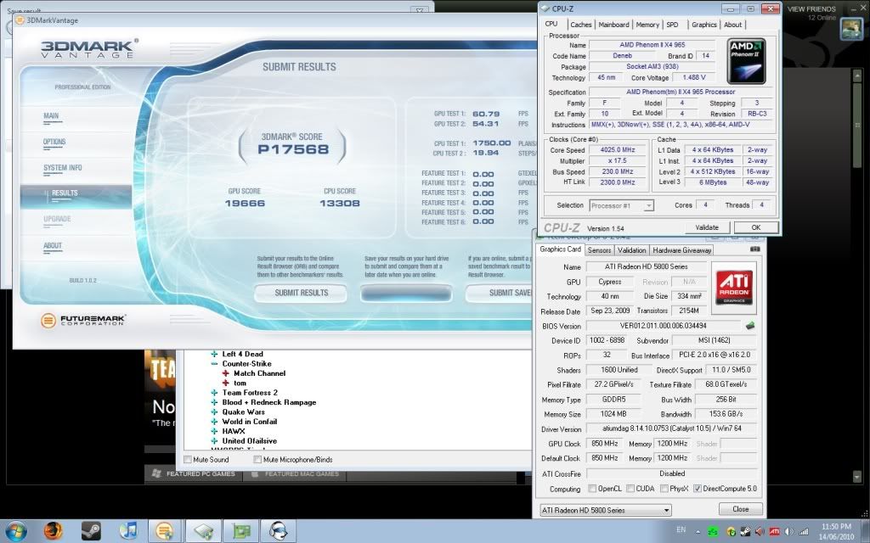The image size is (870, 543).
Task: Open the network signal tray icon
Action: point(804,532)
